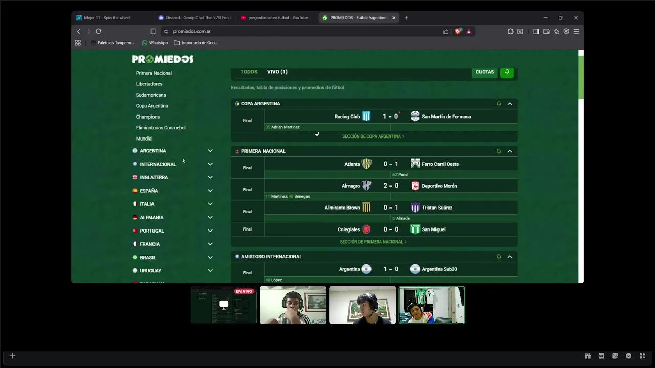Bookmark this page with the bookmark icon
The image size is (655, 368).
(153, 31)
